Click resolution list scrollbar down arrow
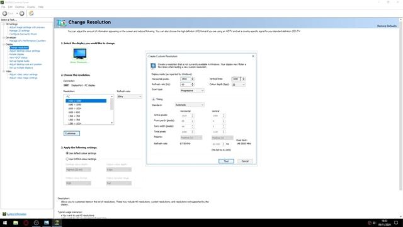The image size is (403, 227). [x=112, y=123]
